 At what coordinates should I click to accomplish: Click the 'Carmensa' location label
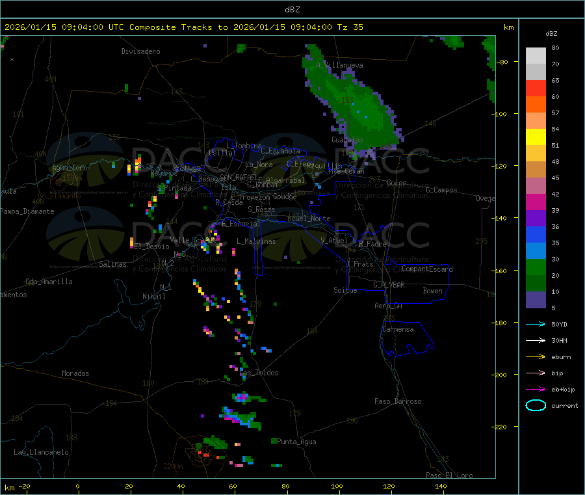398,329
